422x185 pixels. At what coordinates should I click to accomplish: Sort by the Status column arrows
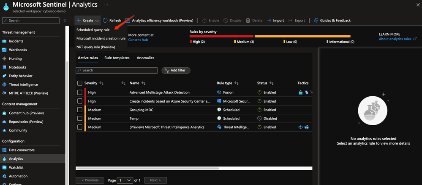pos(272,83)
